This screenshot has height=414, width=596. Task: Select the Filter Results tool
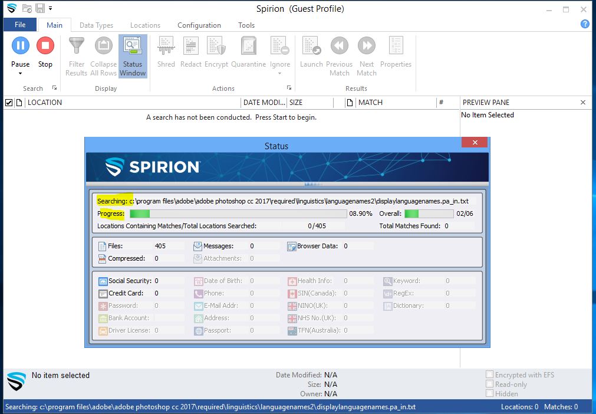(75, 56)
